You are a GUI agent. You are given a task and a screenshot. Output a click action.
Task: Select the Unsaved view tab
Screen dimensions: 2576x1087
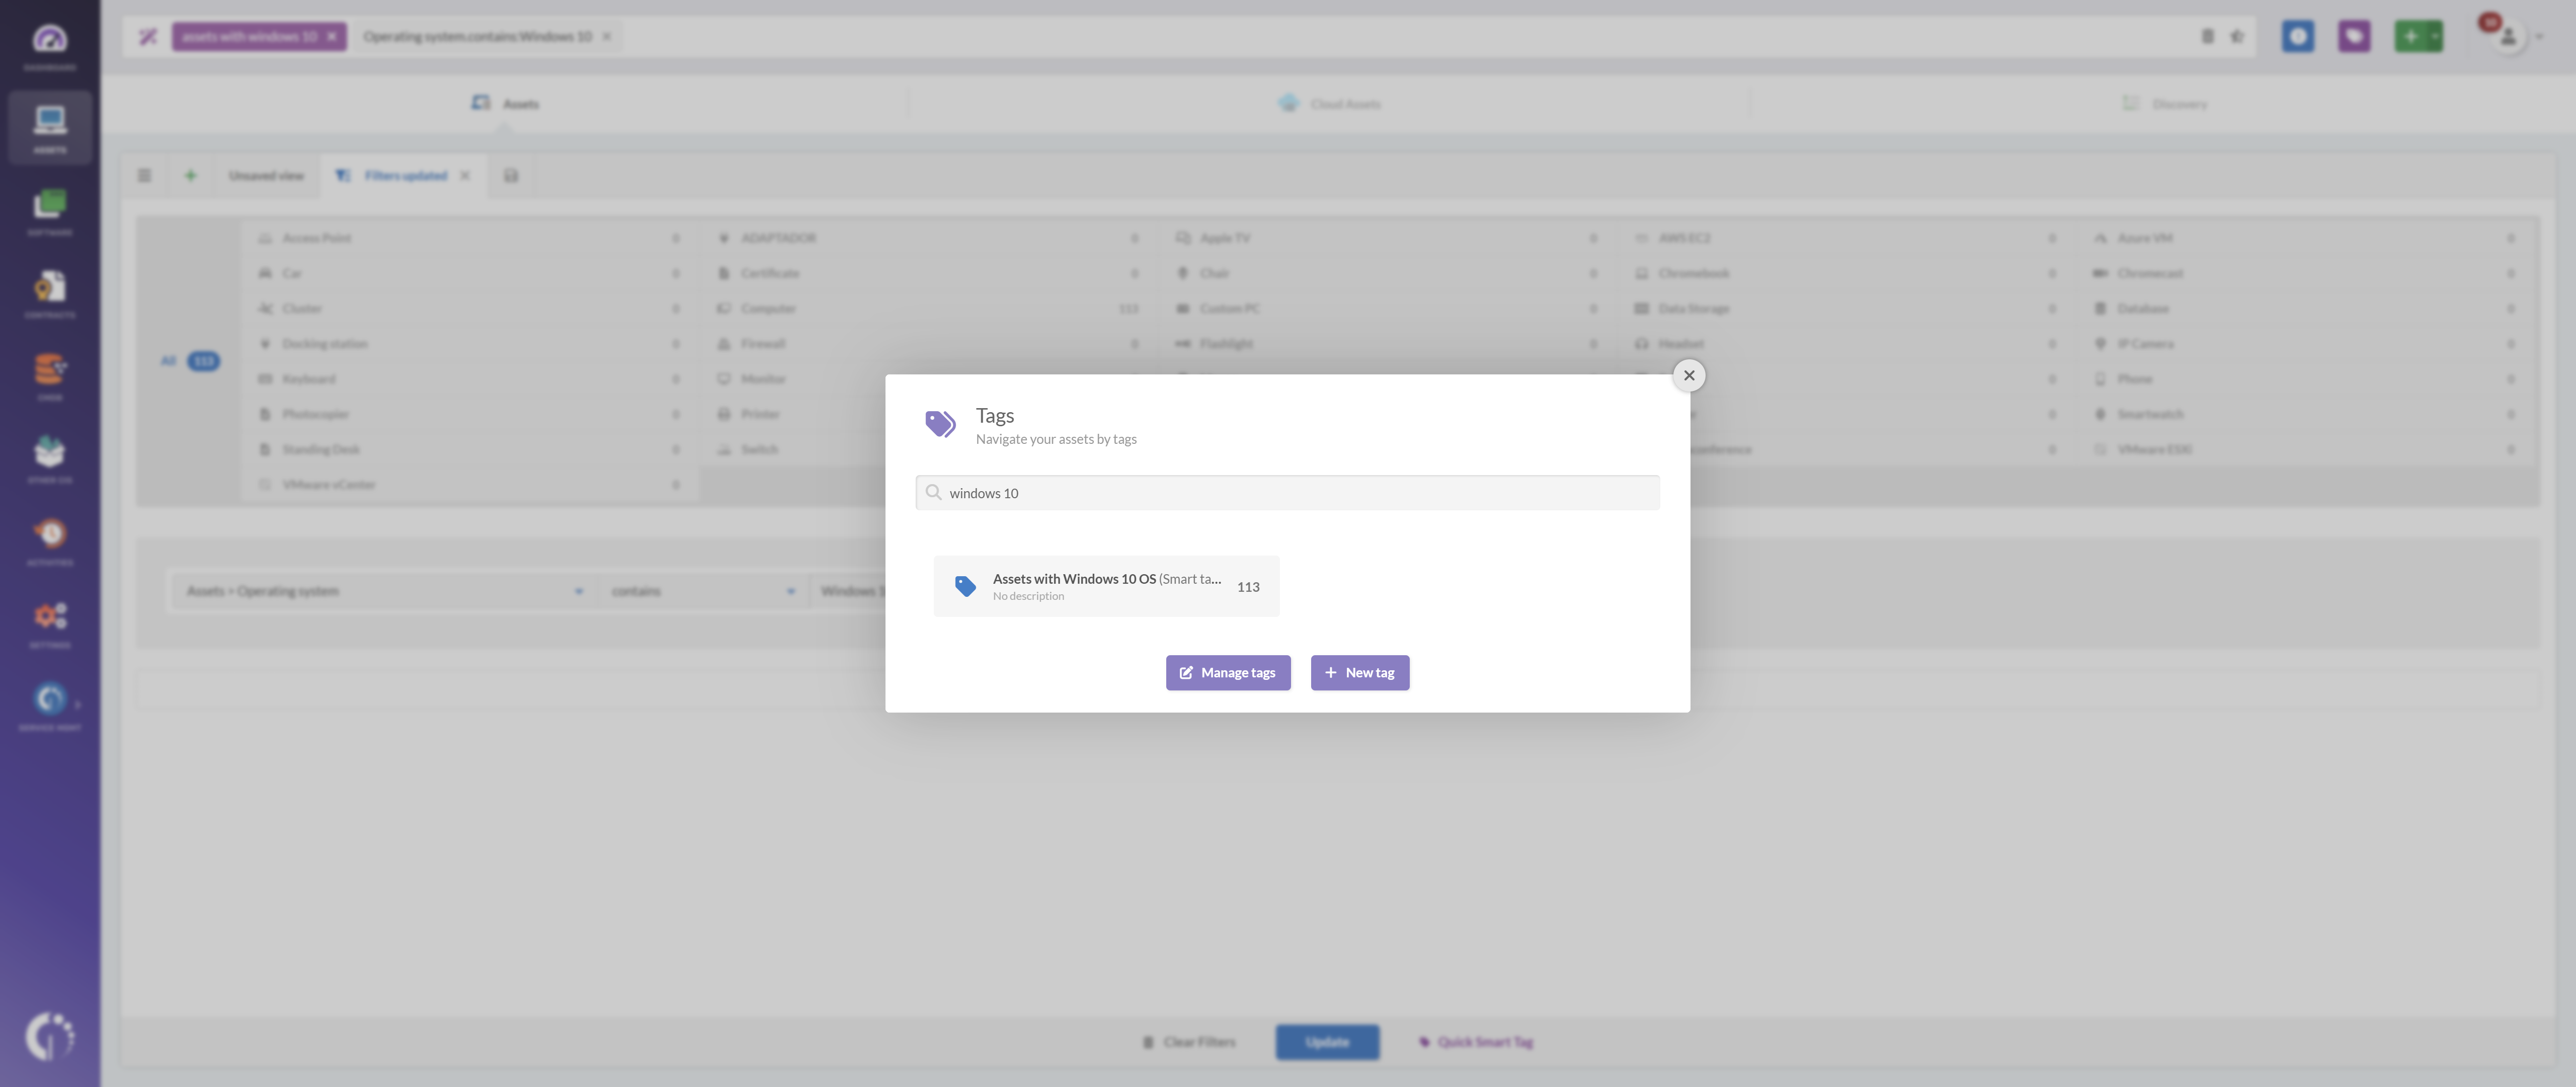(266, 176)
